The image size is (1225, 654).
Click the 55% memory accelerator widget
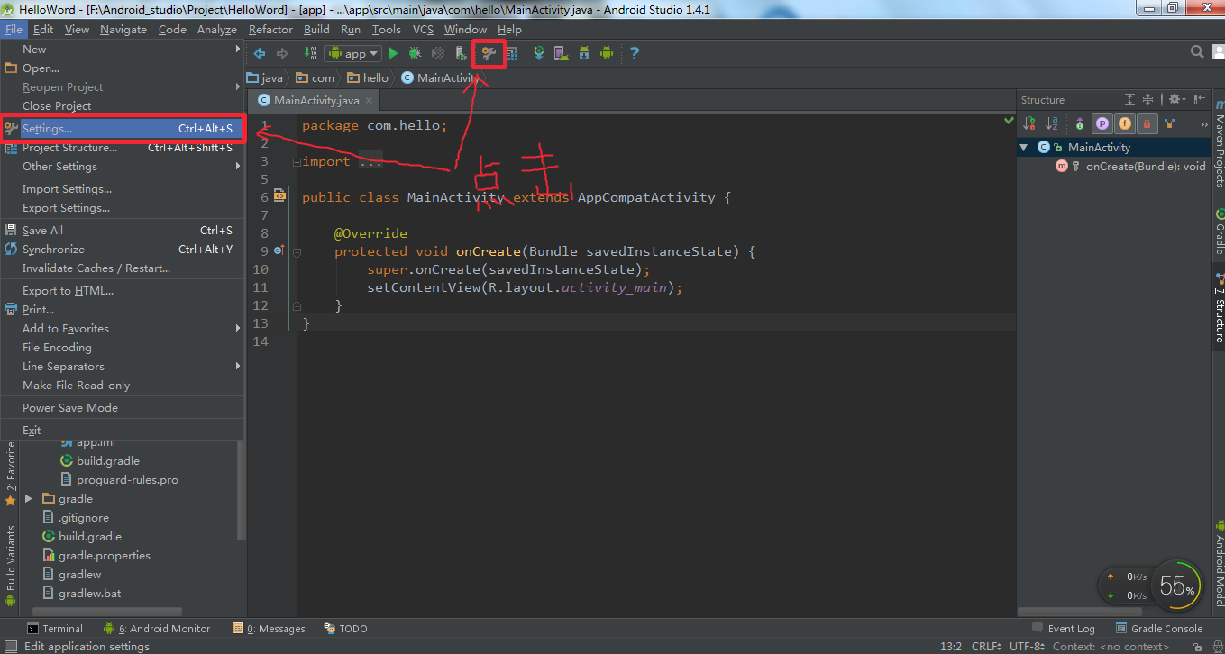pyautogui.click(x=1177, y=586)
